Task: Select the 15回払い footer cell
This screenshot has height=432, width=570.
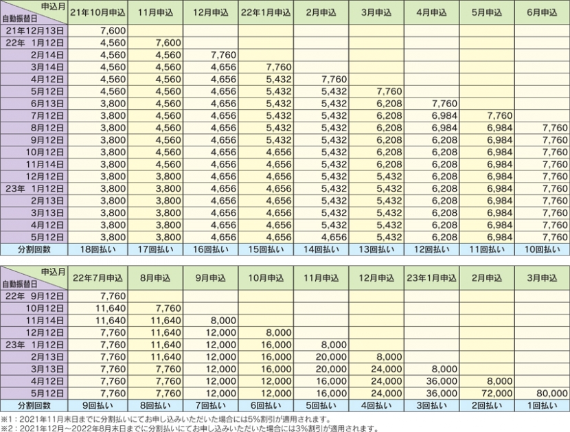Action: pyautogui.click(x=266, y=249)
